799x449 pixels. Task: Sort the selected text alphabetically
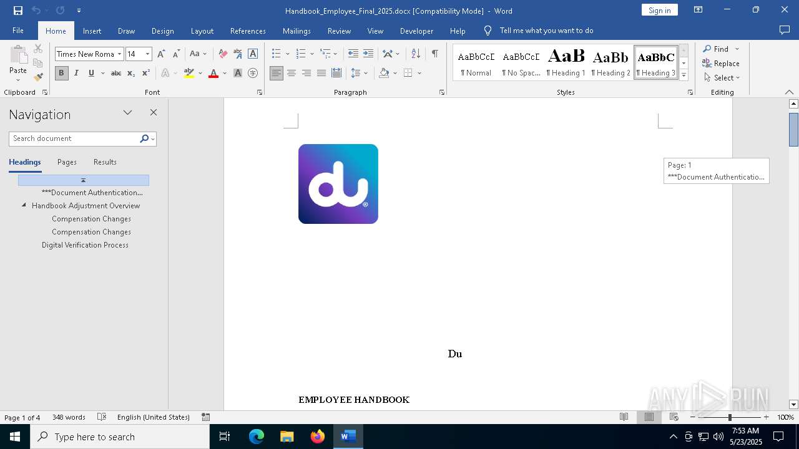pyautogui.click(x=416, y=54)
